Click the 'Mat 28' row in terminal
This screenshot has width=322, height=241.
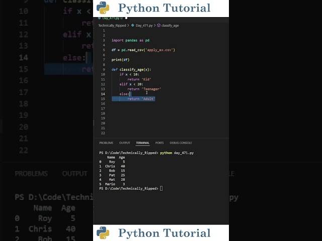click(x=112, y=180)
